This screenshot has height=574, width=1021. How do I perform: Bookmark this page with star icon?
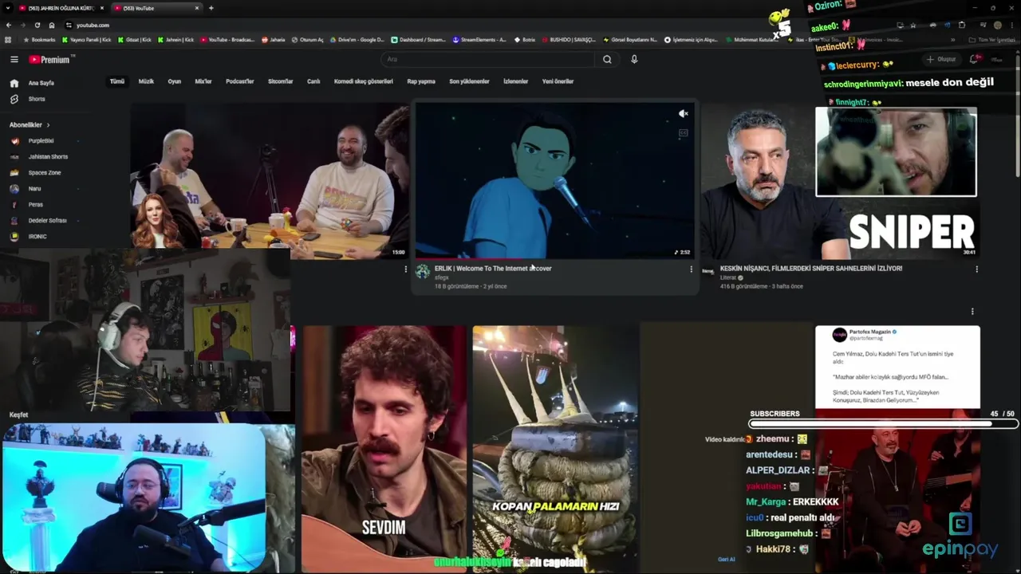click(x=913, y=25)
